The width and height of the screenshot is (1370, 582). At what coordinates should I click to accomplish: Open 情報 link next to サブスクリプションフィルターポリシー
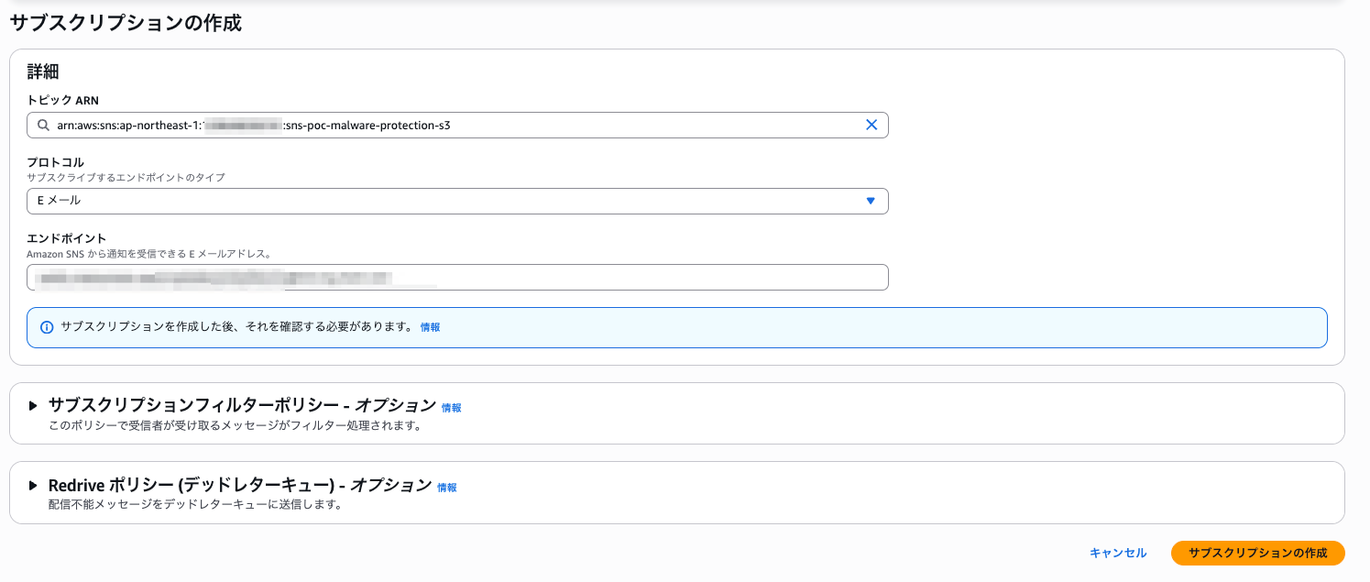coord(452,408)
